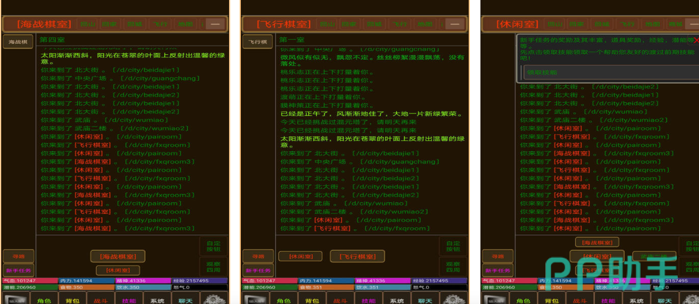Select 技能 tab in the middle bottom bar
699x304 pixels.
368,300
